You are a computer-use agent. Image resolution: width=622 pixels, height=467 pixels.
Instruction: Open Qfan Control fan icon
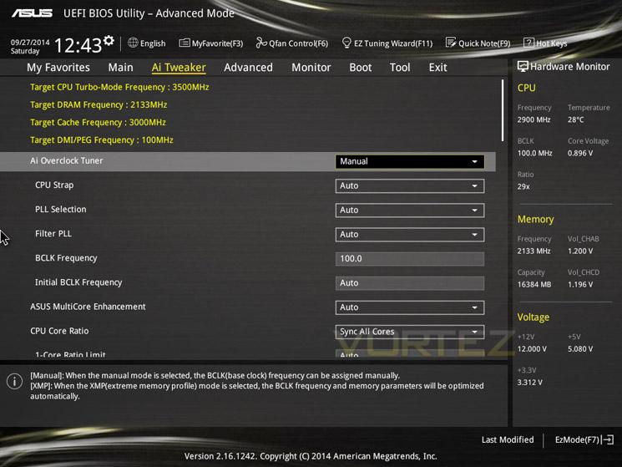(261, 43)
